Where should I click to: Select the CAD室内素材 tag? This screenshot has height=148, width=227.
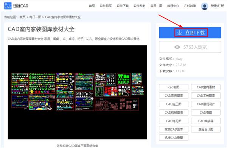pyautogui.click(x=206, y=87)
